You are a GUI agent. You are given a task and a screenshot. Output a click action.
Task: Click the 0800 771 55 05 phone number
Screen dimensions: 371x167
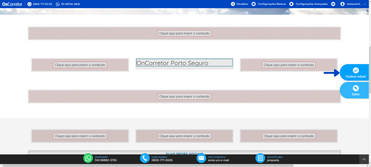[42, 4]
